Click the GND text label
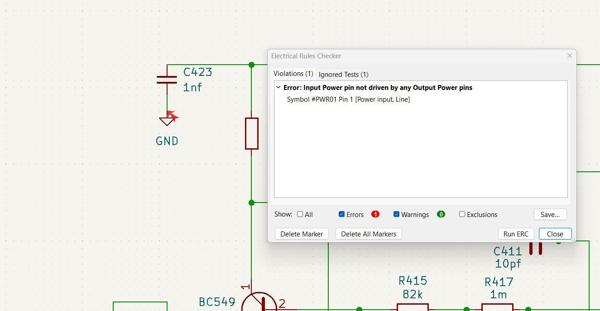The height and width of the screenshot is (311, 600). [167, 141]
